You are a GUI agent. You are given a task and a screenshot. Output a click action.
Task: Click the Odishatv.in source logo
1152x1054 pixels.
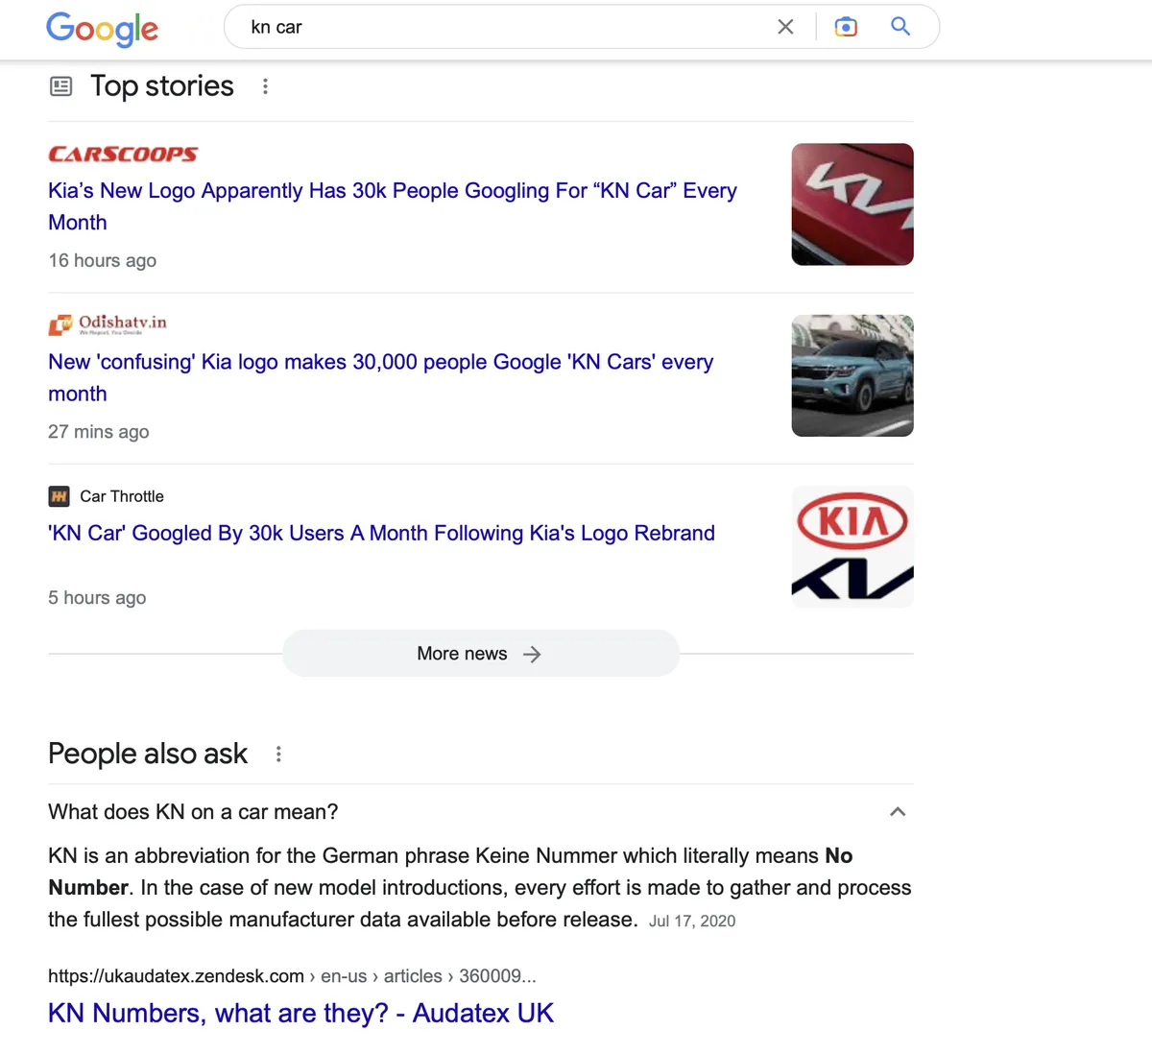(108, 323)
